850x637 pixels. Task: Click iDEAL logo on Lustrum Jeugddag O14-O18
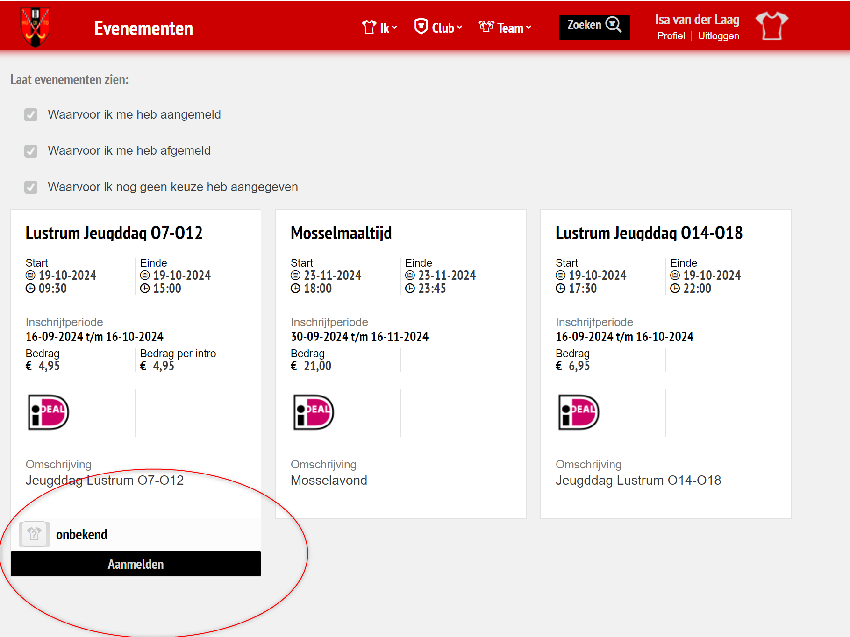(x=579, y=412)
